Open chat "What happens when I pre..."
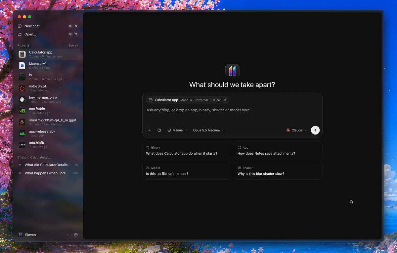Screen dimensions: 397x253 click(x=48, y=173)
